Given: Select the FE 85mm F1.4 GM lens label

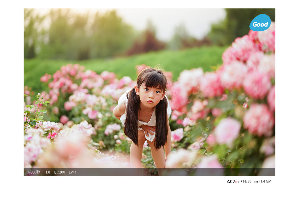Looking at the screenshot, I should (257, 181).
